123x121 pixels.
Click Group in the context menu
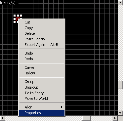(x=42, y=82)
